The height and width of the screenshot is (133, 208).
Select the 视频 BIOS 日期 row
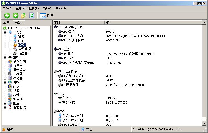pyautogui.click(x=127, y=120)
